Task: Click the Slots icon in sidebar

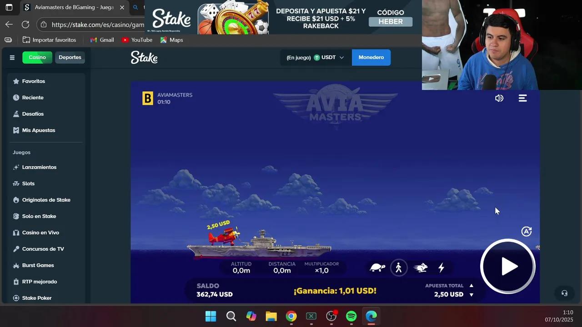Action: 16,183
